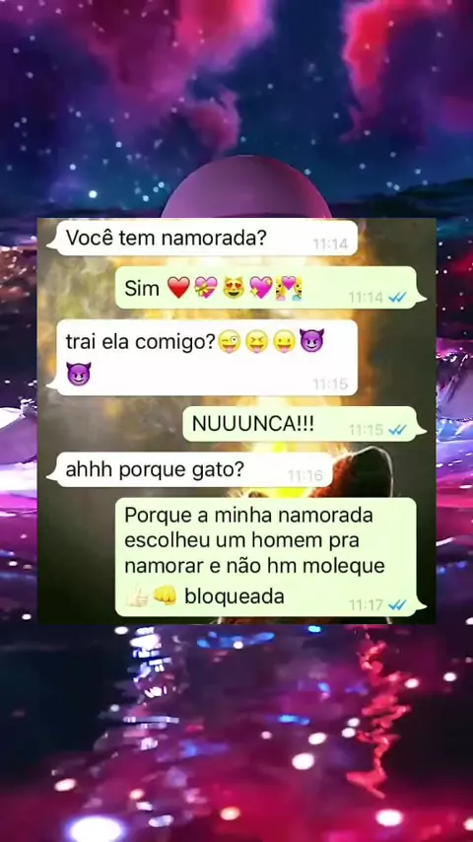Tap the squinting tongue-out emoji
Image resolution: width=473 pixels, height=842 pixels.
256,341
